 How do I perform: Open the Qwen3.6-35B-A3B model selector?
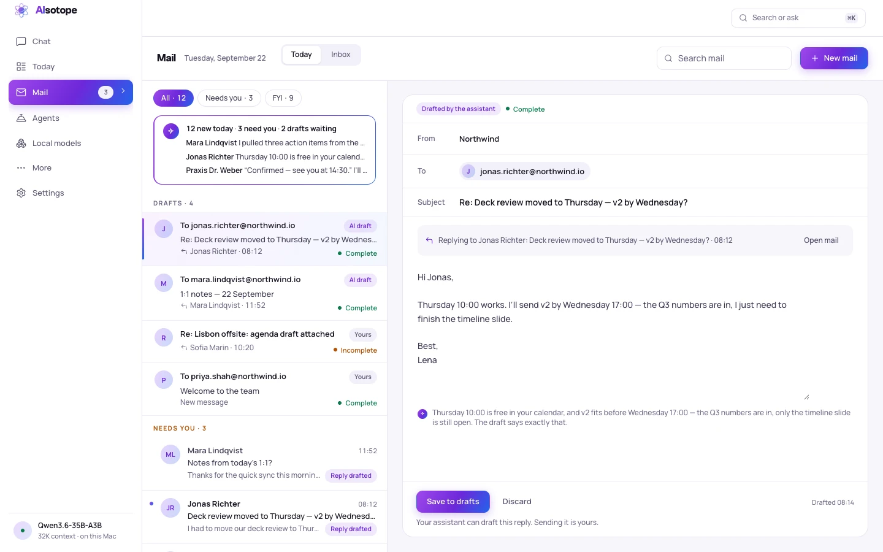coord(71,531)
